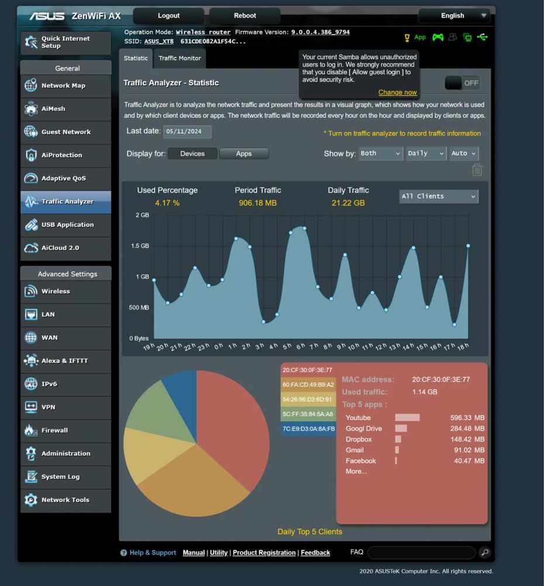Open the Daily period dropdown
This screenshot has height=586, width=544.
(x=426, y=153)
